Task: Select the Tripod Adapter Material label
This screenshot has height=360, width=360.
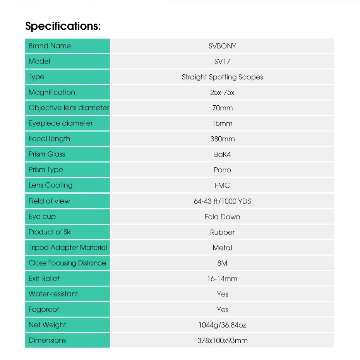Action: (68, 247)
